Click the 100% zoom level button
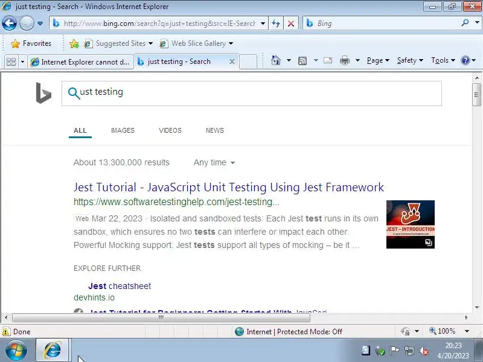Viewport: 483px width, 362px height. pos(443,331)
